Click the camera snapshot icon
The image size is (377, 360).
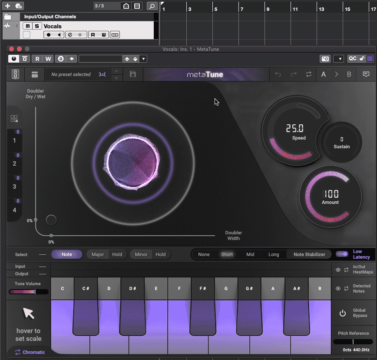325,59
